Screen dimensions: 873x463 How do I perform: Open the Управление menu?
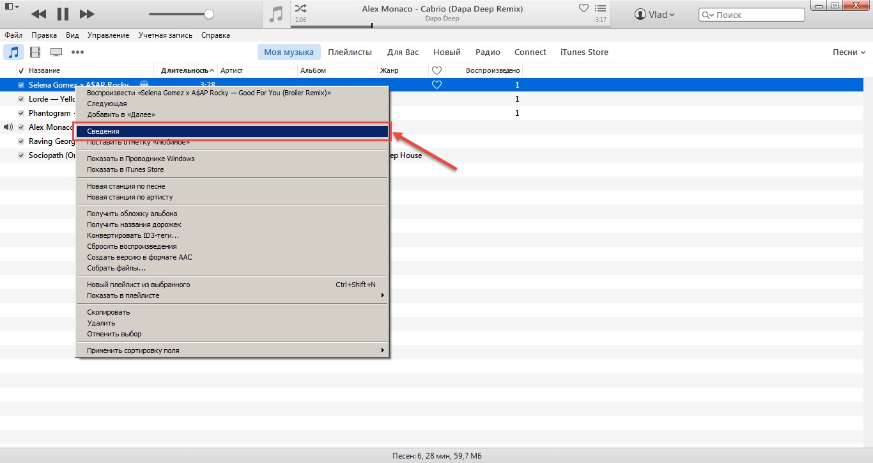(108, 35)
